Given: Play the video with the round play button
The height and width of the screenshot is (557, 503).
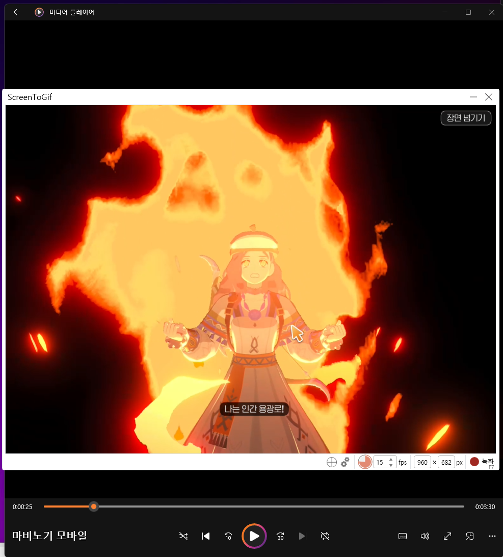Looking at the screenshot, I should pyautogui.click(x=254, y=536).
